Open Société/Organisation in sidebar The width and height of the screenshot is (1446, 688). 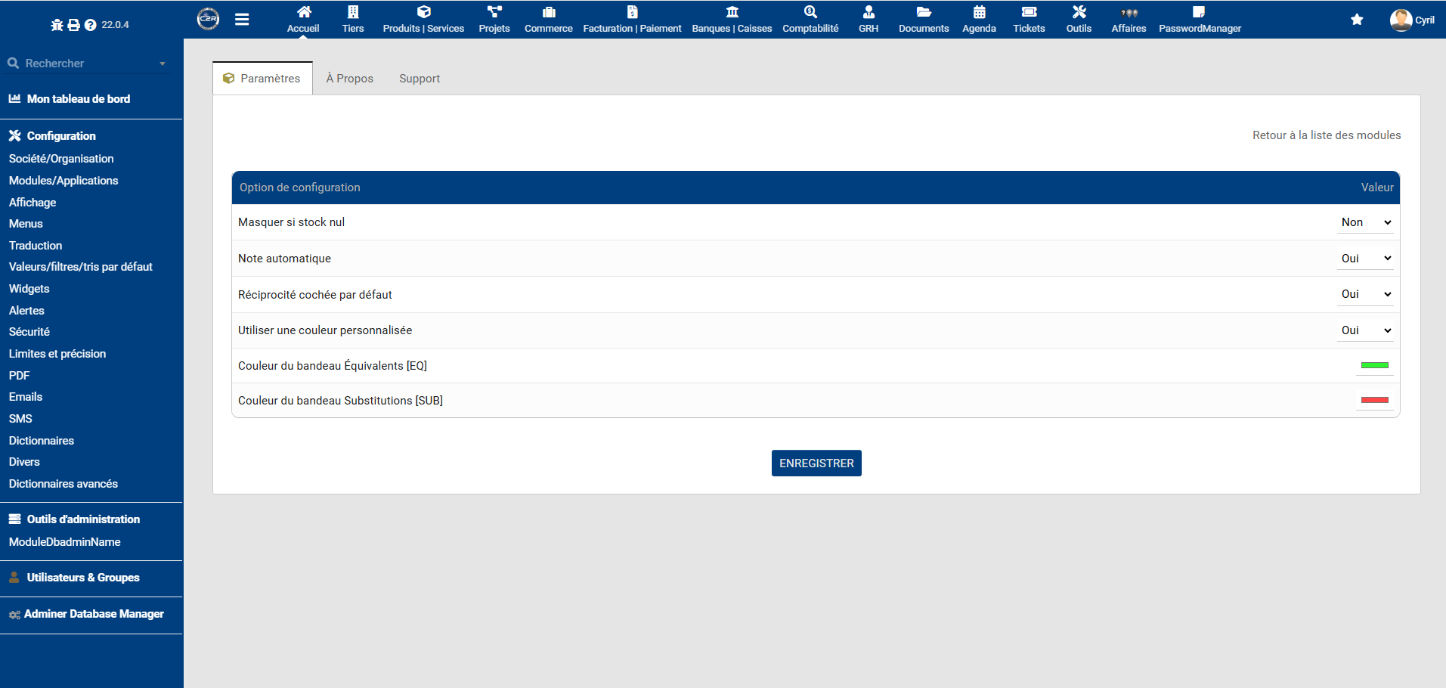click(x=61, y=159)
